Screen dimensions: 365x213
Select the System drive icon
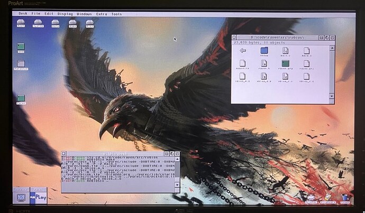(x=38, y=23)
